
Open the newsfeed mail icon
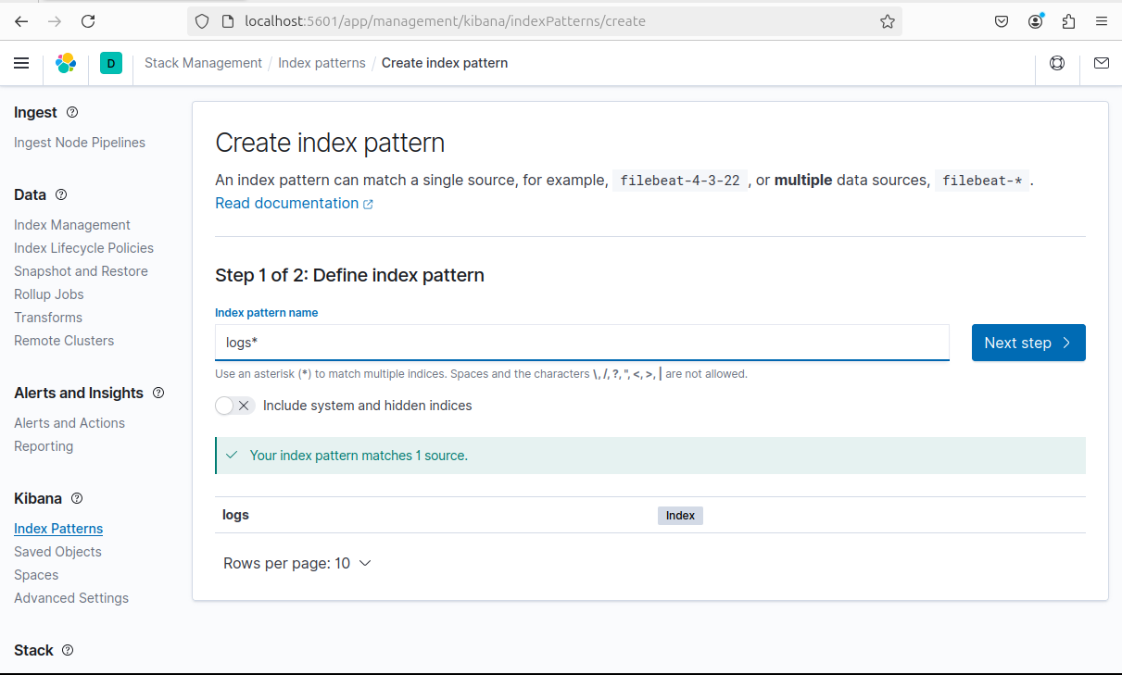point(1101,63)
